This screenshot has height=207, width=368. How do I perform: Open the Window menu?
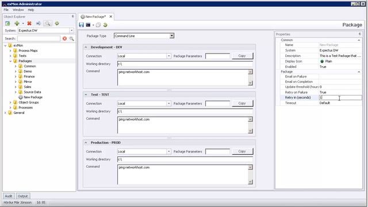coord(18,10)
